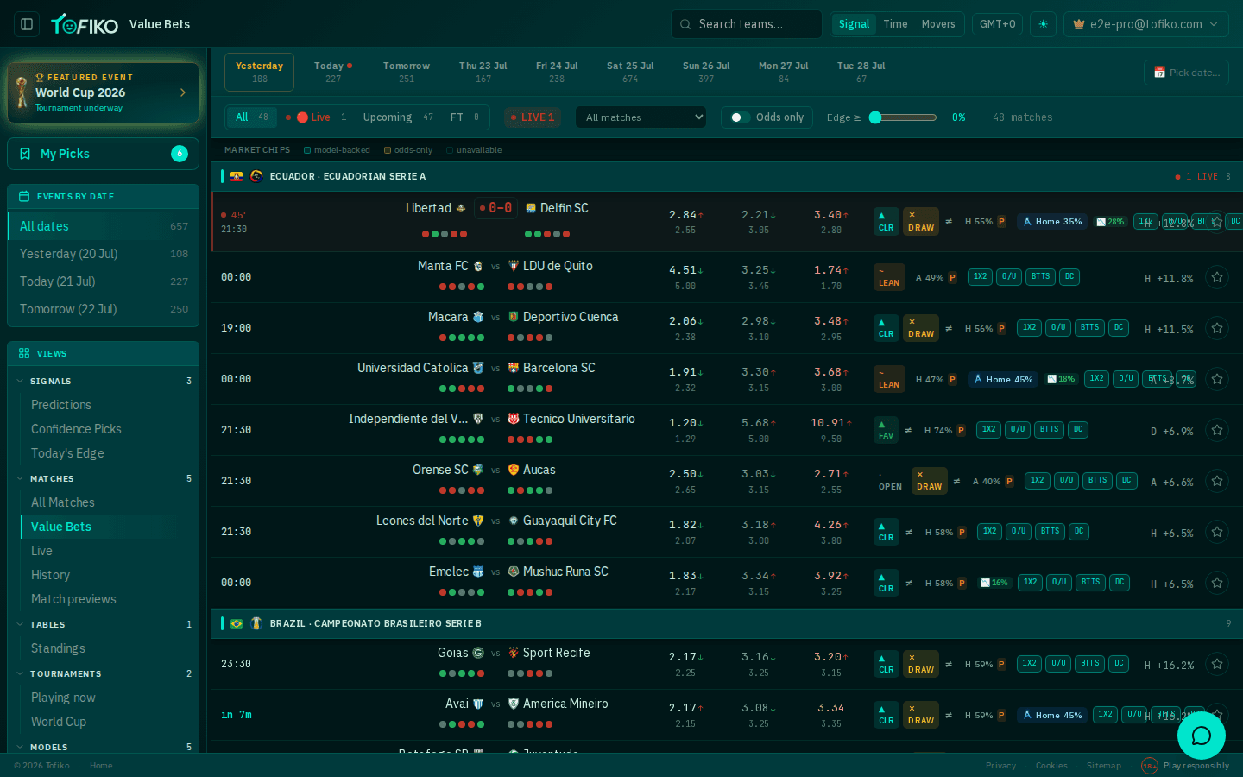Open the Sitemap footer link

coord(1103,766)
